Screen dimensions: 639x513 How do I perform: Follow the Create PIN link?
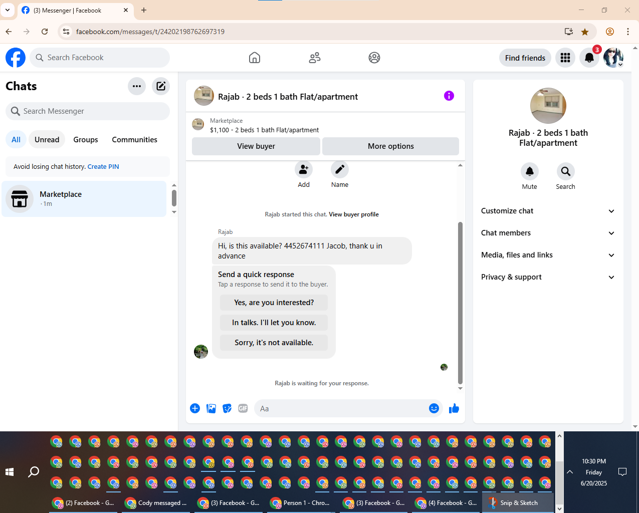point(103,167)
